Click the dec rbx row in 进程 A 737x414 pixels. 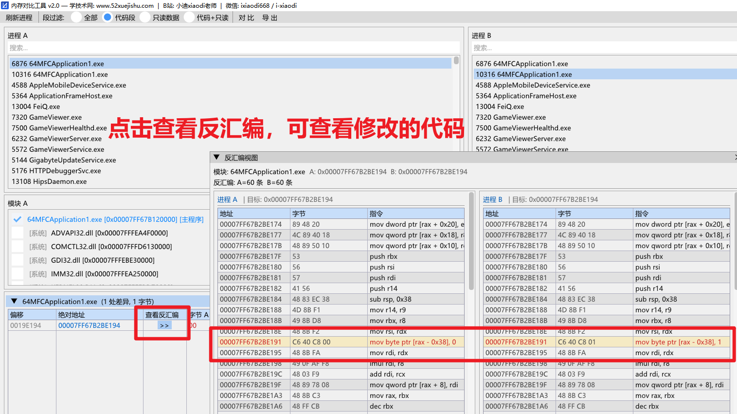click(x=341, y=406)
